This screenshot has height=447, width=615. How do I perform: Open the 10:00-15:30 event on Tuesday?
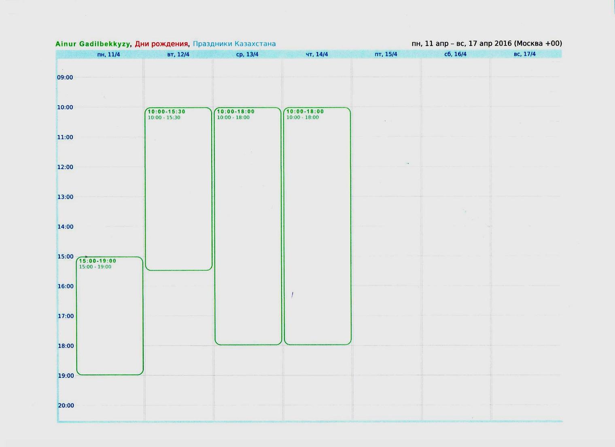pyautogui.click(x=178, y=189)
